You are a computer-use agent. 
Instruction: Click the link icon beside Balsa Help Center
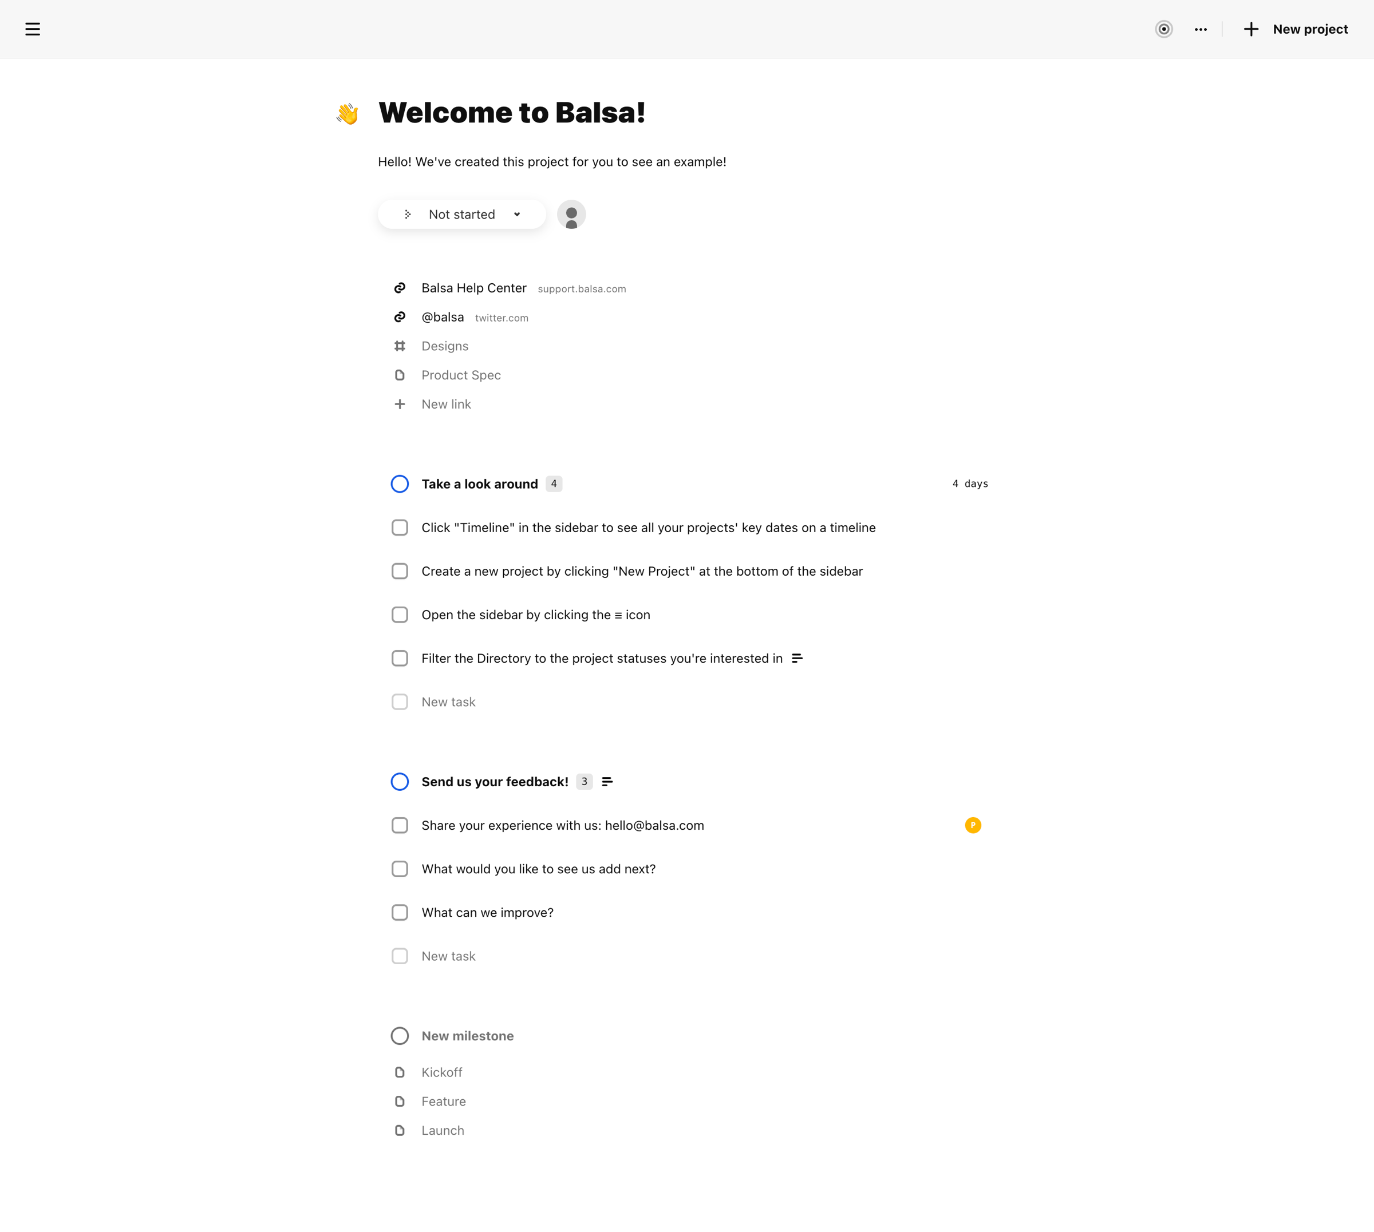tap(400, 288)
